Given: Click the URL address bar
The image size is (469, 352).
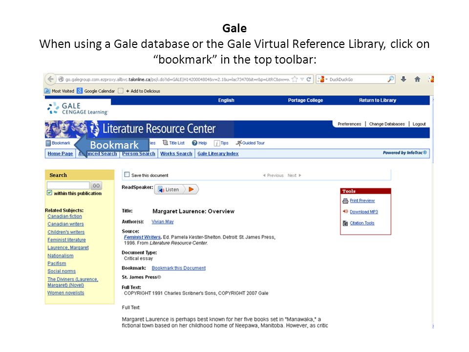Looking at the screenshot, I should (177, 79).
